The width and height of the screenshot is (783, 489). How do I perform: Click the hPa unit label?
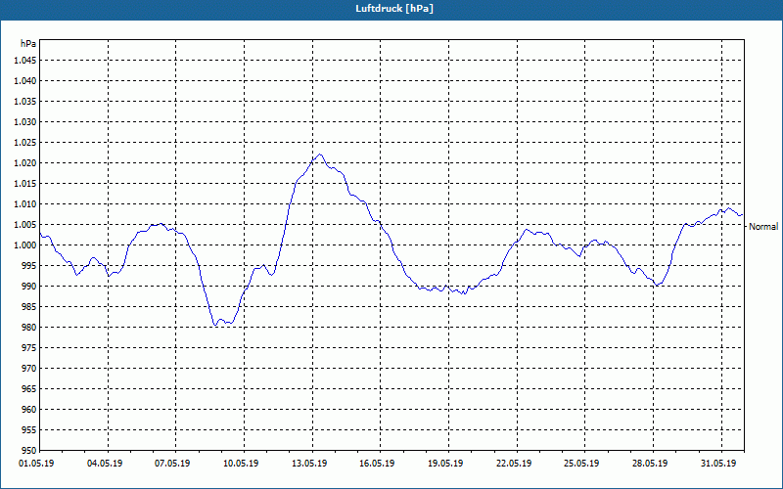coord(28,44)
